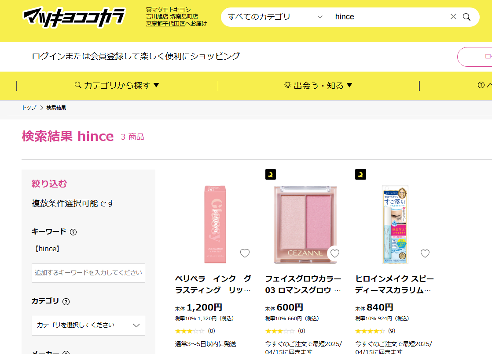Favorite the ヒロインメイク mascara remover with heart icon
The image size is (492, 354).
coord(425,253)
